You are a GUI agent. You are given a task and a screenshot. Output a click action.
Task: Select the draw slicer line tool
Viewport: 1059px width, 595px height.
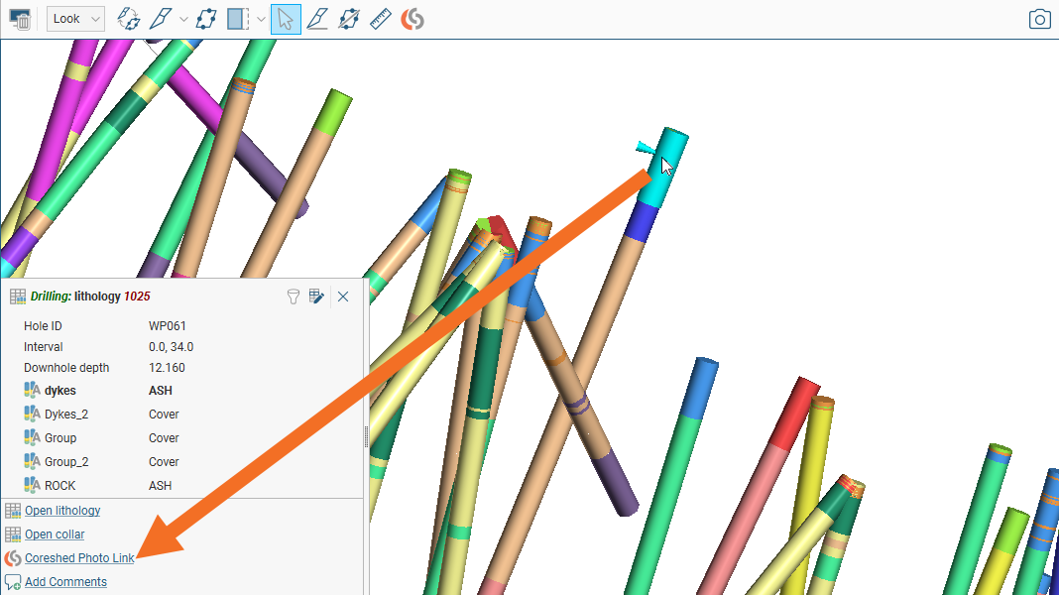(161, 19)
